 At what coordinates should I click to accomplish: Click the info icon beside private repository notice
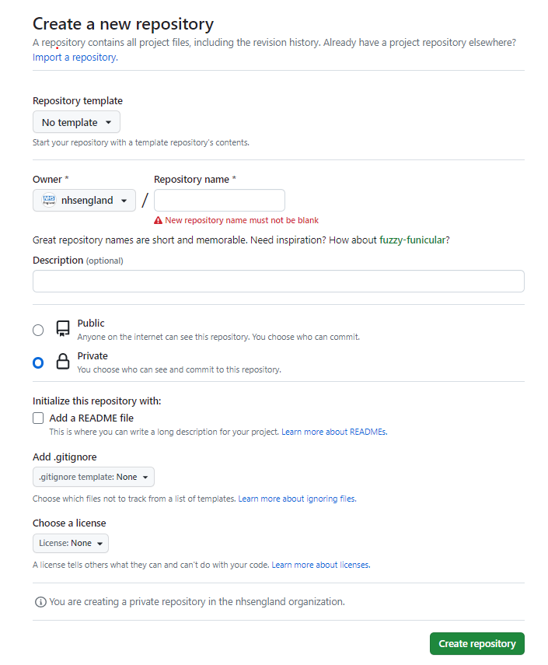[x=40, y=602]
